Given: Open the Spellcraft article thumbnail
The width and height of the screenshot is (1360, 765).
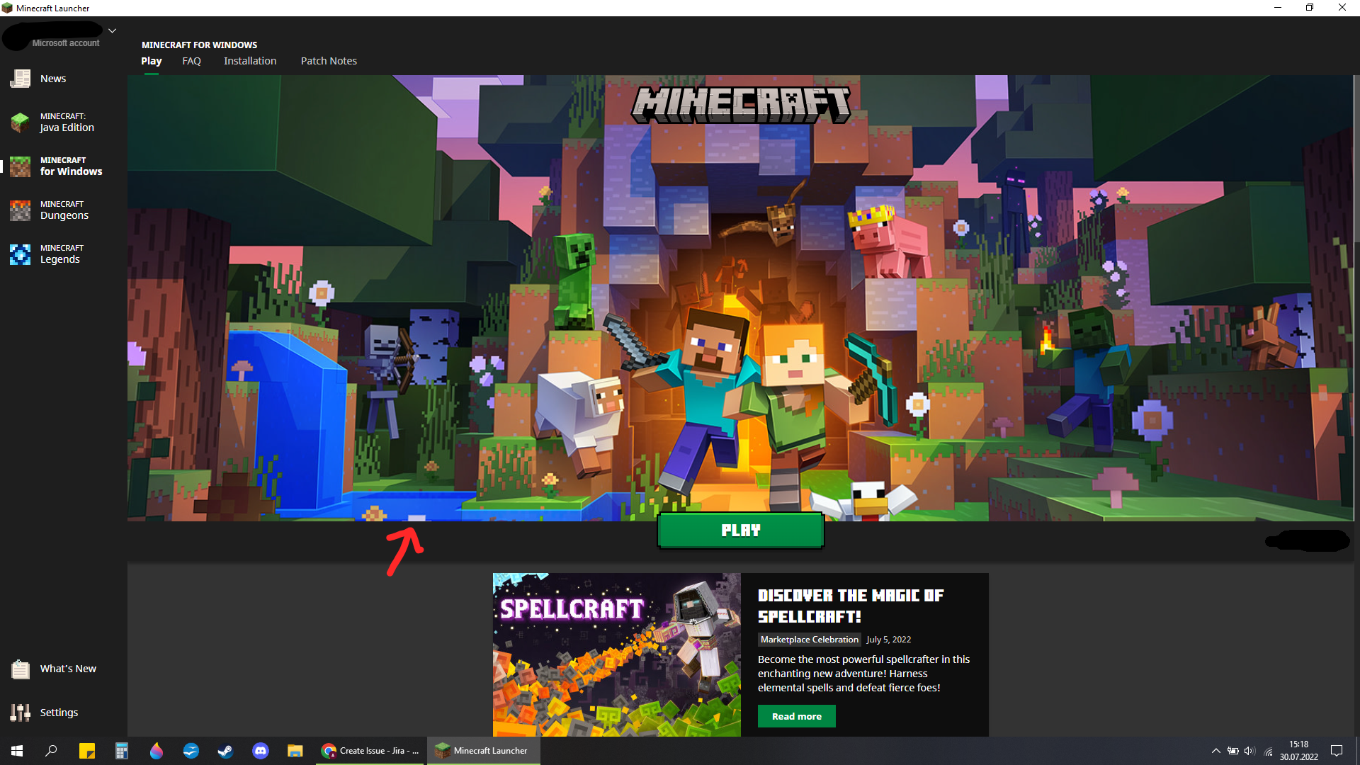Looking at the screenshot, I should [616, 654].
